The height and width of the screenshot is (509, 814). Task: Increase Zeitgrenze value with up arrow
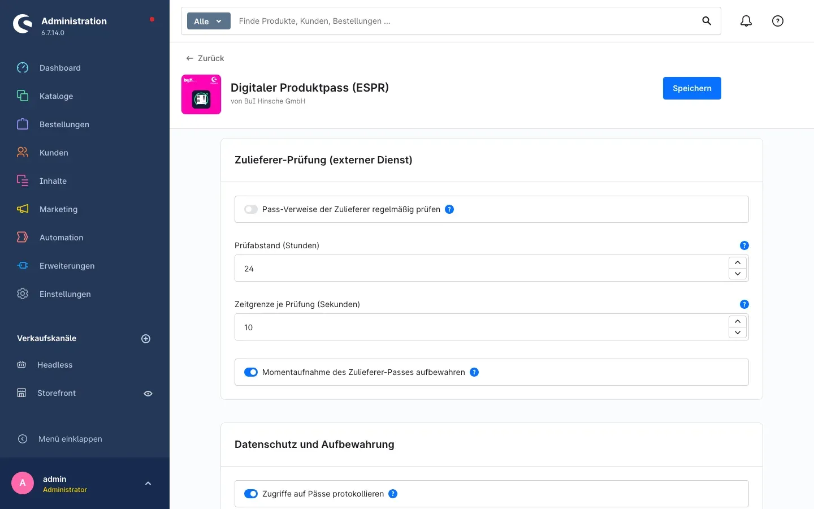coord(738,321)
